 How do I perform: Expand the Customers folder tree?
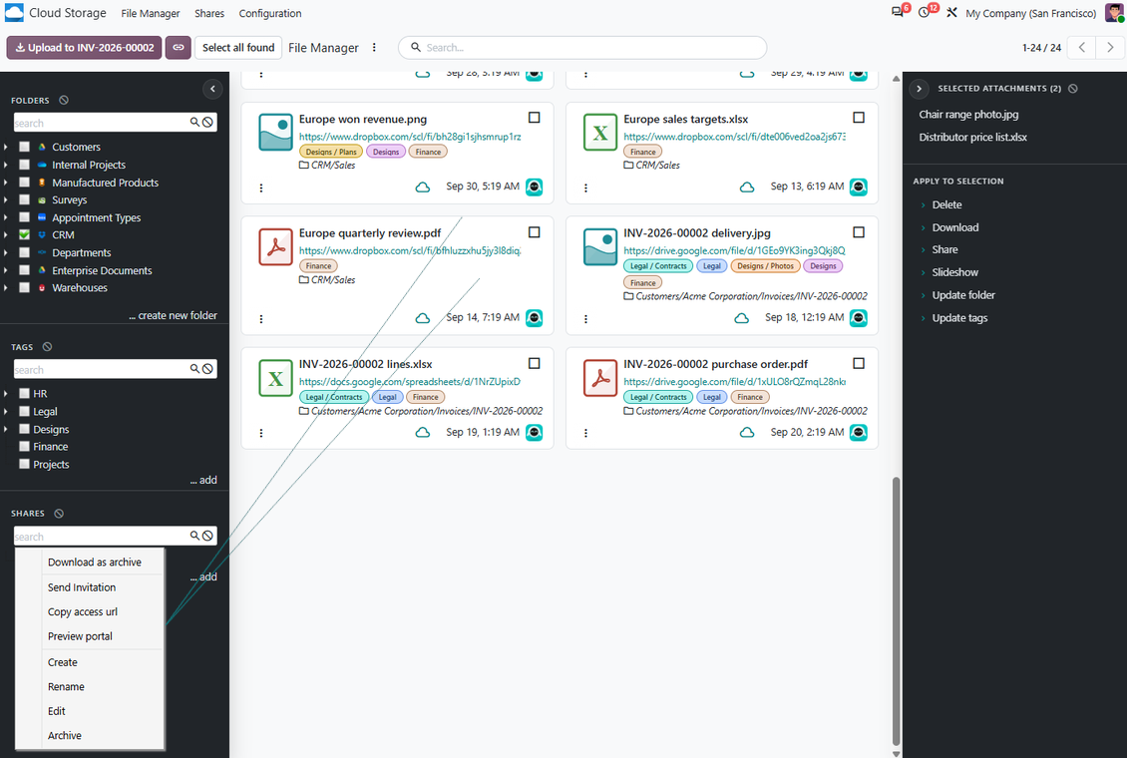click(6, 147)
